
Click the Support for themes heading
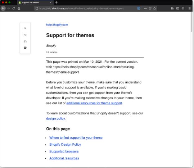click(70, 35)
